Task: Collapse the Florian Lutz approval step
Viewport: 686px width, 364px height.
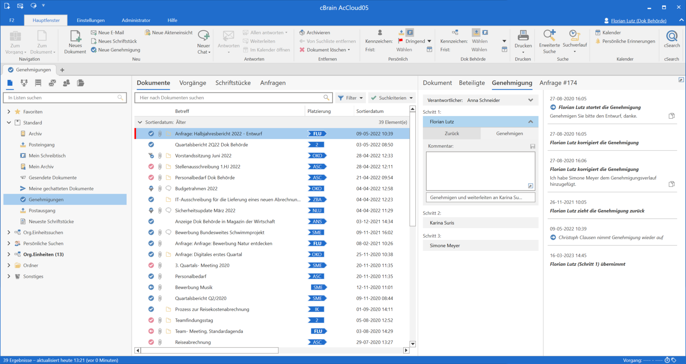Action: pyautogui.click(x=531, y=121)
